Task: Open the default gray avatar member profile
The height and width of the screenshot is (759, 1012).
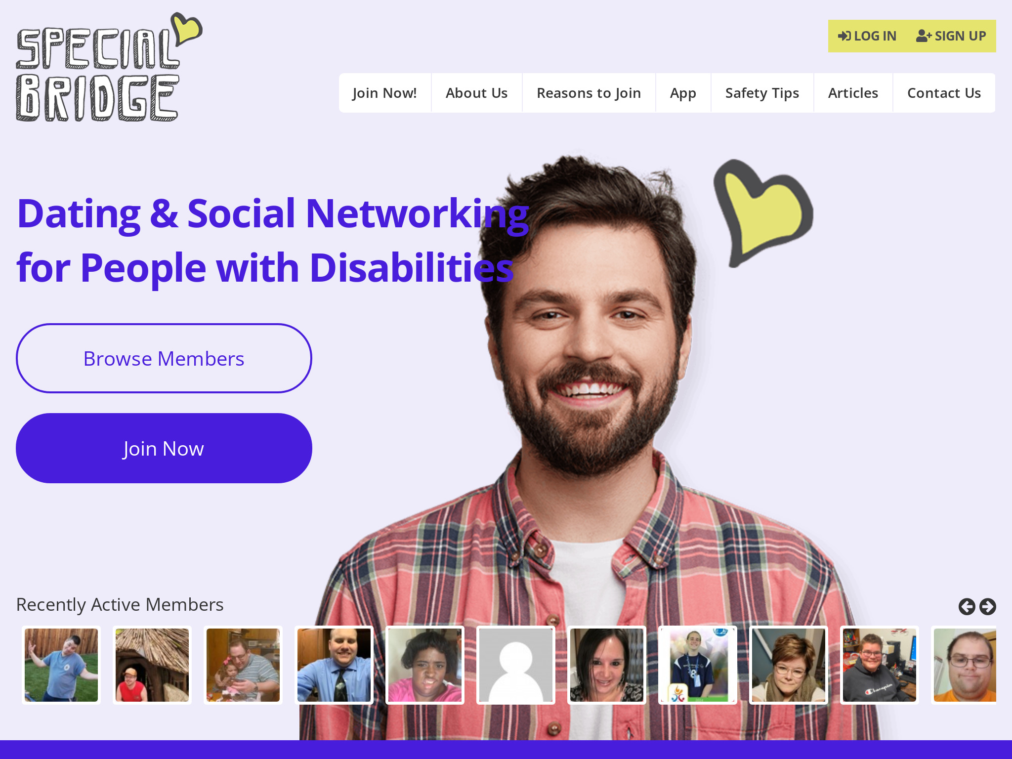Action: click(516, 665)
